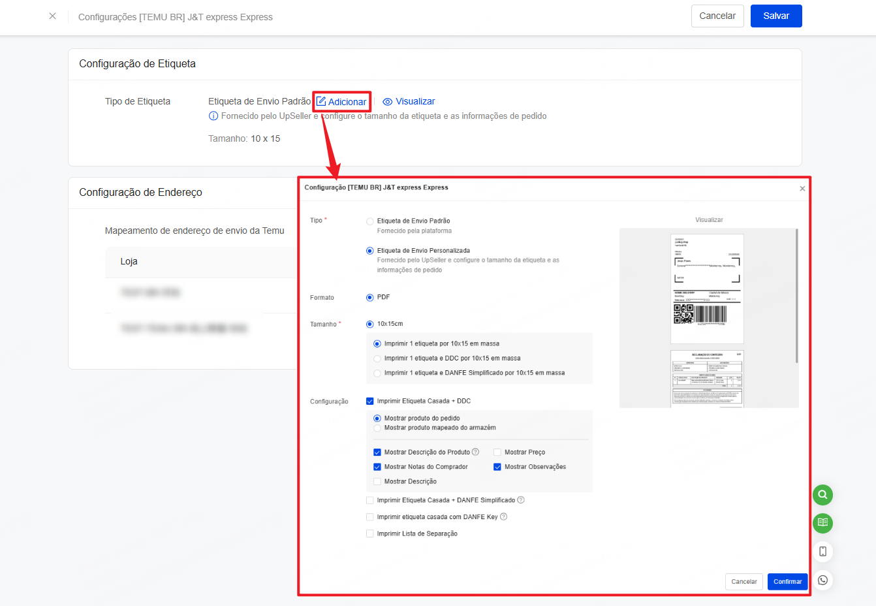Save settings with the Salvar button
Viewport: 876px width, 606px height.
coord(776,16)
